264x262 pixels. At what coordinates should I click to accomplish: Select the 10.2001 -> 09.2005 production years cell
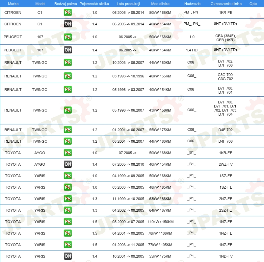point(128,256)
